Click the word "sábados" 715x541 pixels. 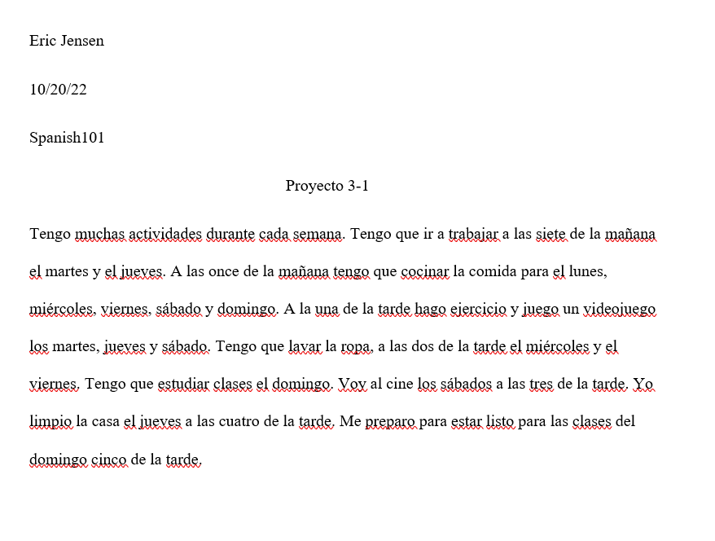coord(466,384)
